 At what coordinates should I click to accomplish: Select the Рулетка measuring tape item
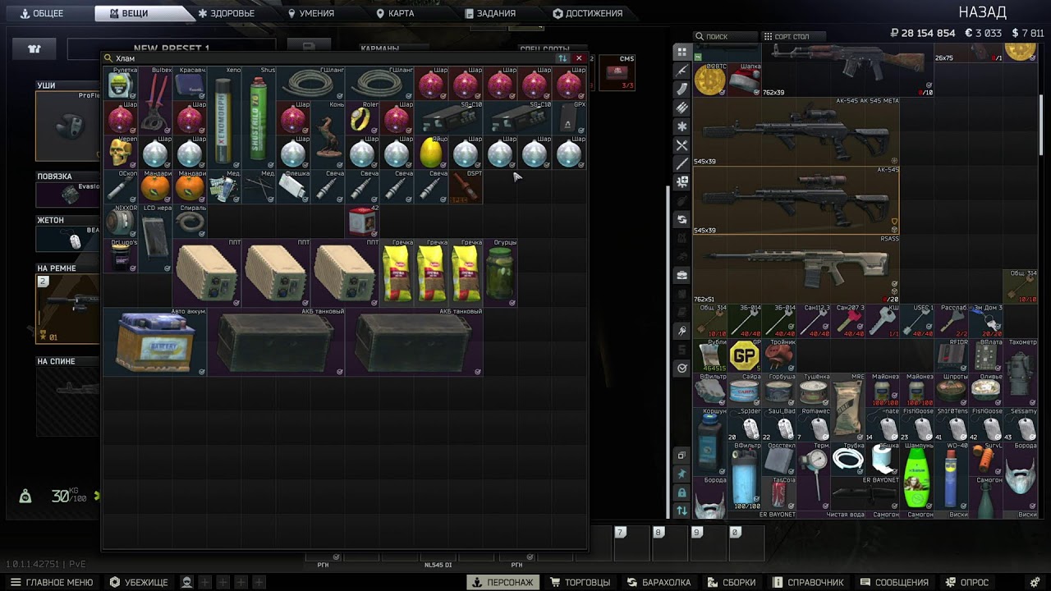(x=121, y=84)
